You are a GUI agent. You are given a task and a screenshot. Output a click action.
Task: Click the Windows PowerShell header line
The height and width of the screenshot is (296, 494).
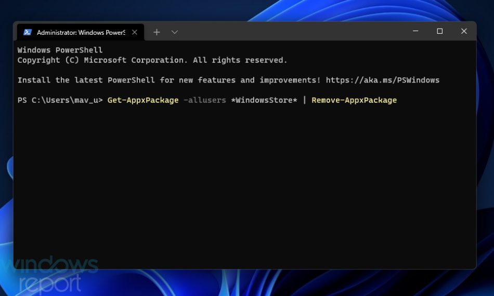pos(60,50)
